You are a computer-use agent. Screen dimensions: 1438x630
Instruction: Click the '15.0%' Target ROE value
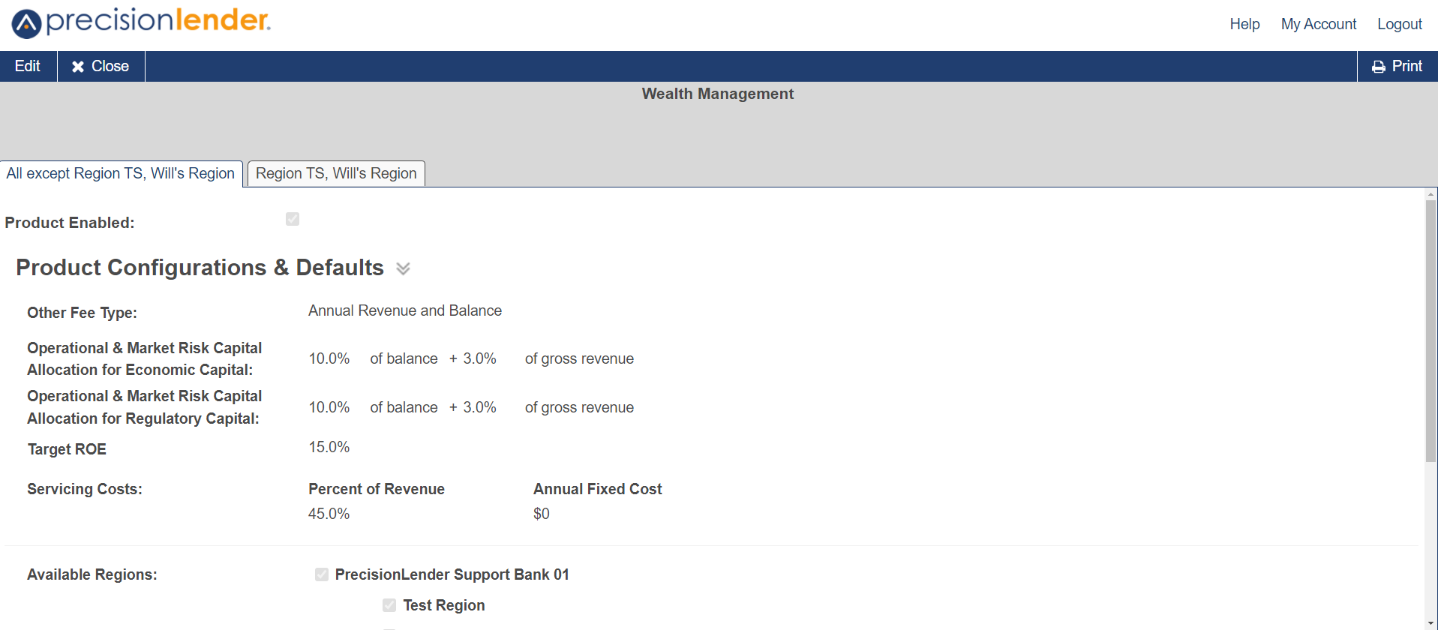tap(329, 447)
